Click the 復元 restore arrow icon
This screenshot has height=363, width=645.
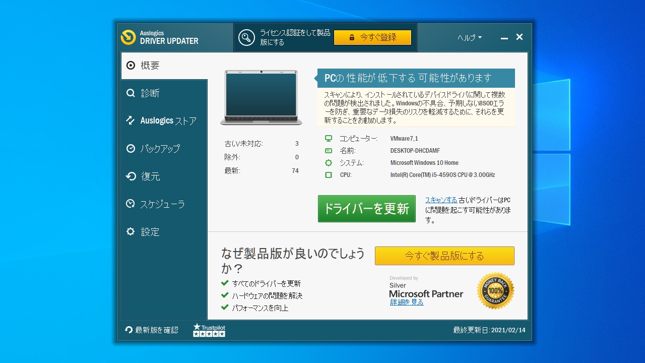point(131,176)
